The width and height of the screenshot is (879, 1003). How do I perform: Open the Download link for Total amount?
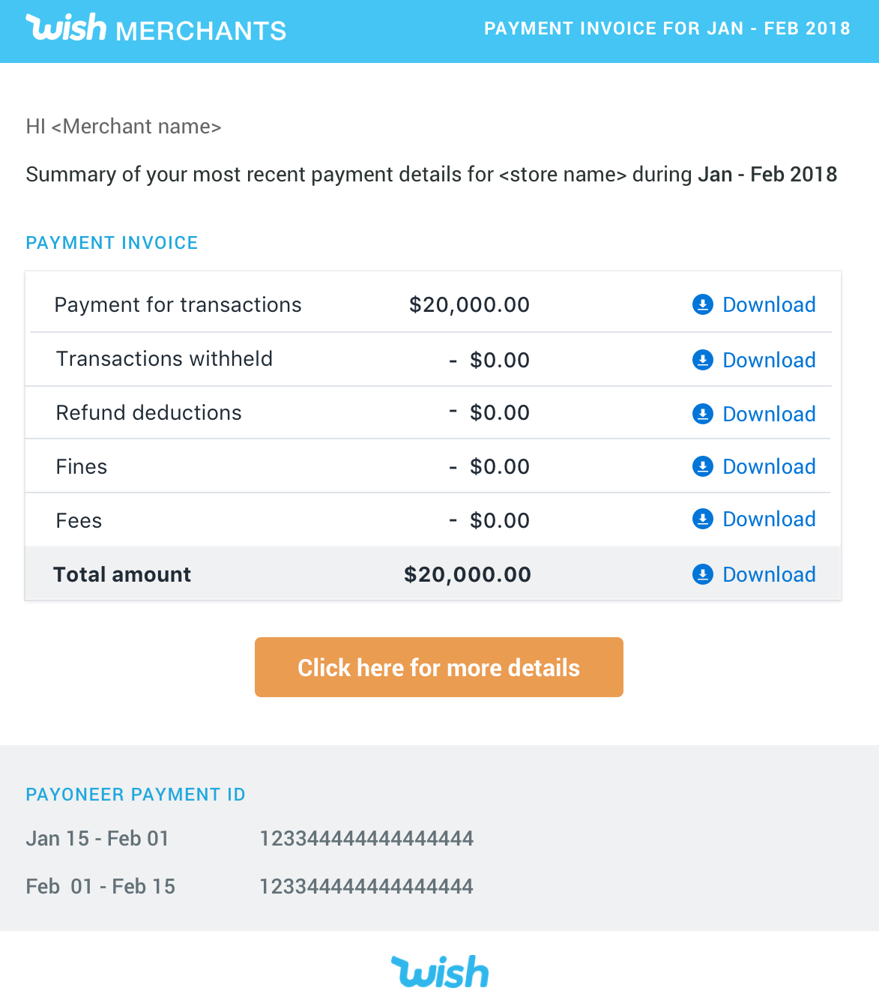coord(769,574)
